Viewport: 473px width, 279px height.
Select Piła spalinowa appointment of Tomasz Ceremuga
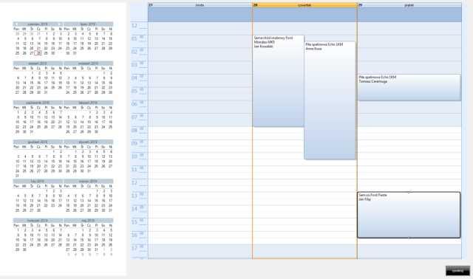pos(409,87)
